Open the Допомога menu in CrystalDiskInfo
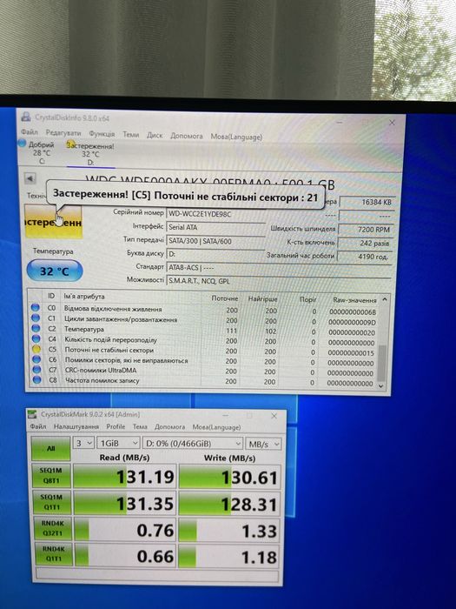 pyautogui.click(x=186, y=136)
